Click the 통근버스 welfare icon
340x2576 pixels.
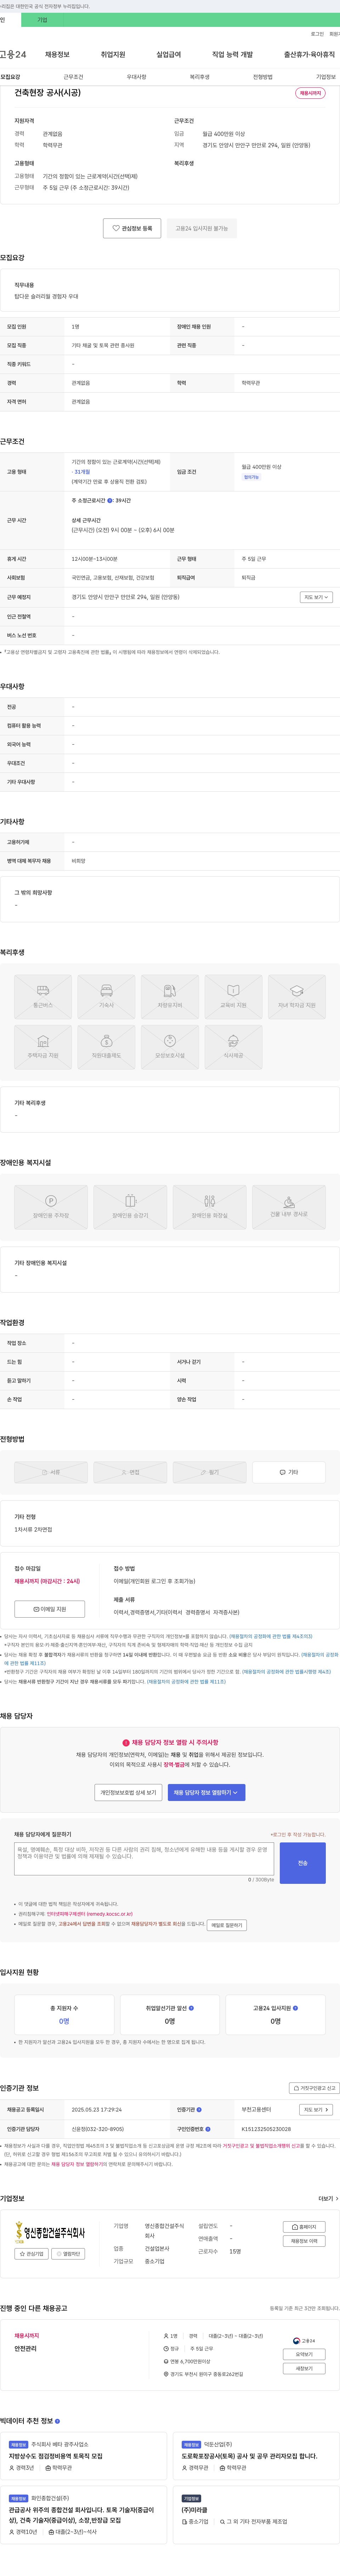coord(43,997)
